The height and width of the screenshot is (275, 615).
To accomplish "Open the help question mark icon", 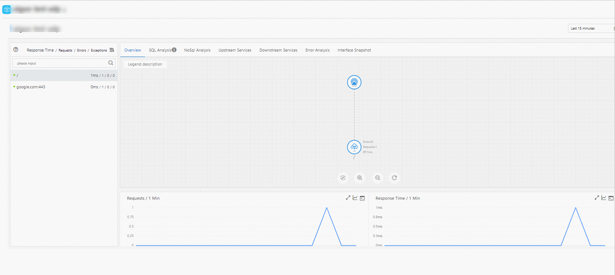I will point(16,50).
